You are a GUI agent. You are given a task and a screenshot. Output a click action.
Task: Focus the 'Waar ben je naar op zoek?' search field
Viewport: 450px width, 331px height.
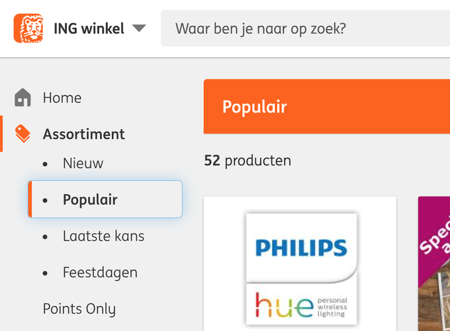304,29
